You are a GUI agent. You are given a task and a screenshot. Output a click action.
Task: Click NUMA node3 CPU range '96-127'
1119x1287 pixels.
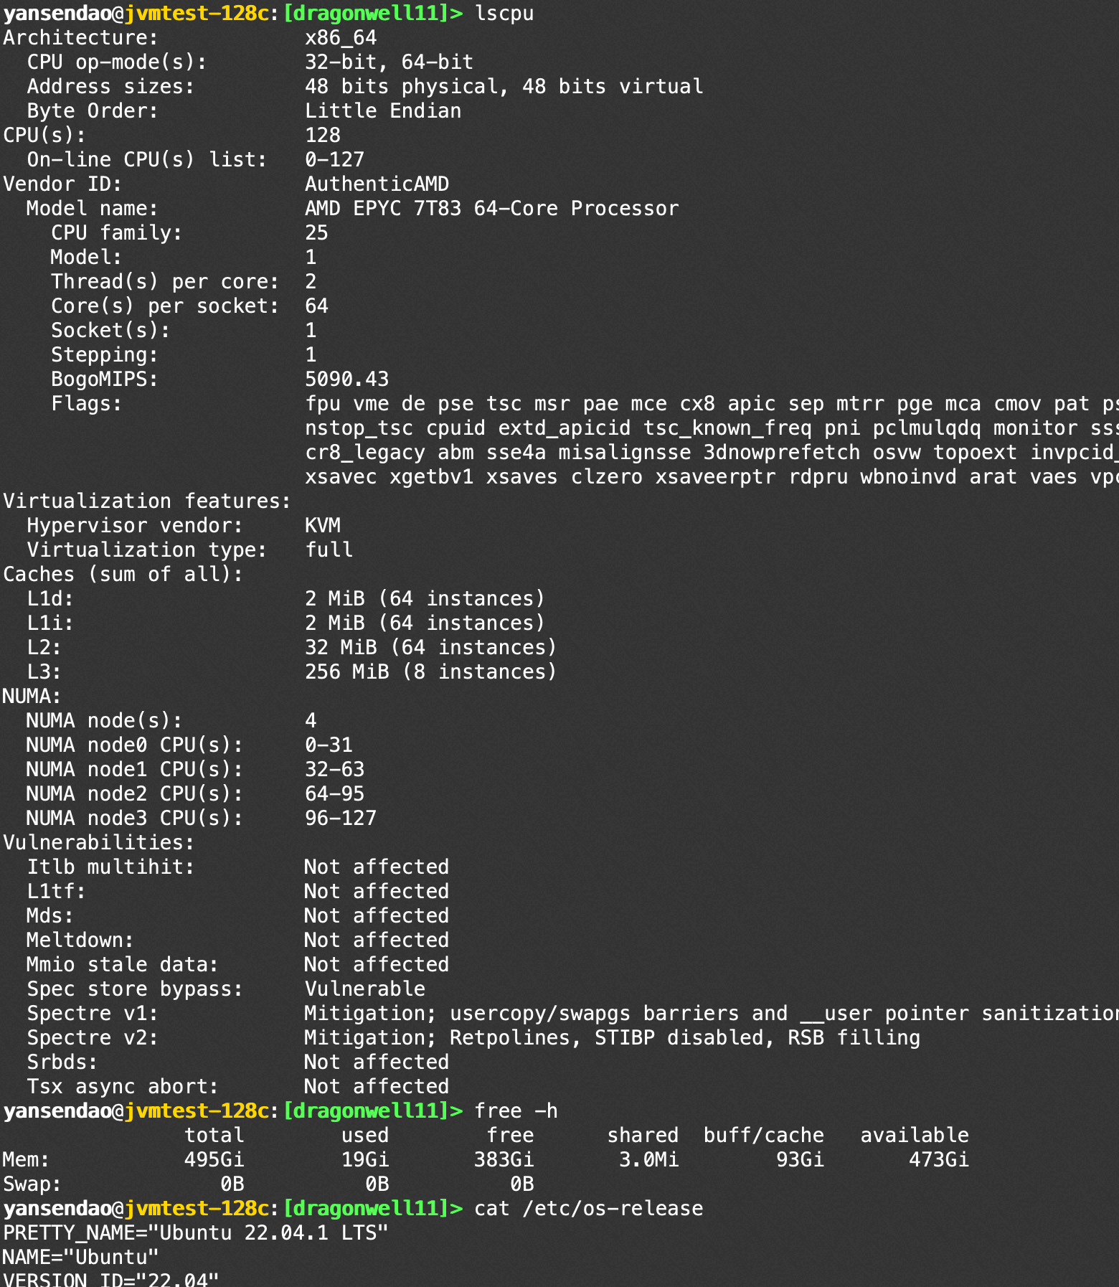341,819
